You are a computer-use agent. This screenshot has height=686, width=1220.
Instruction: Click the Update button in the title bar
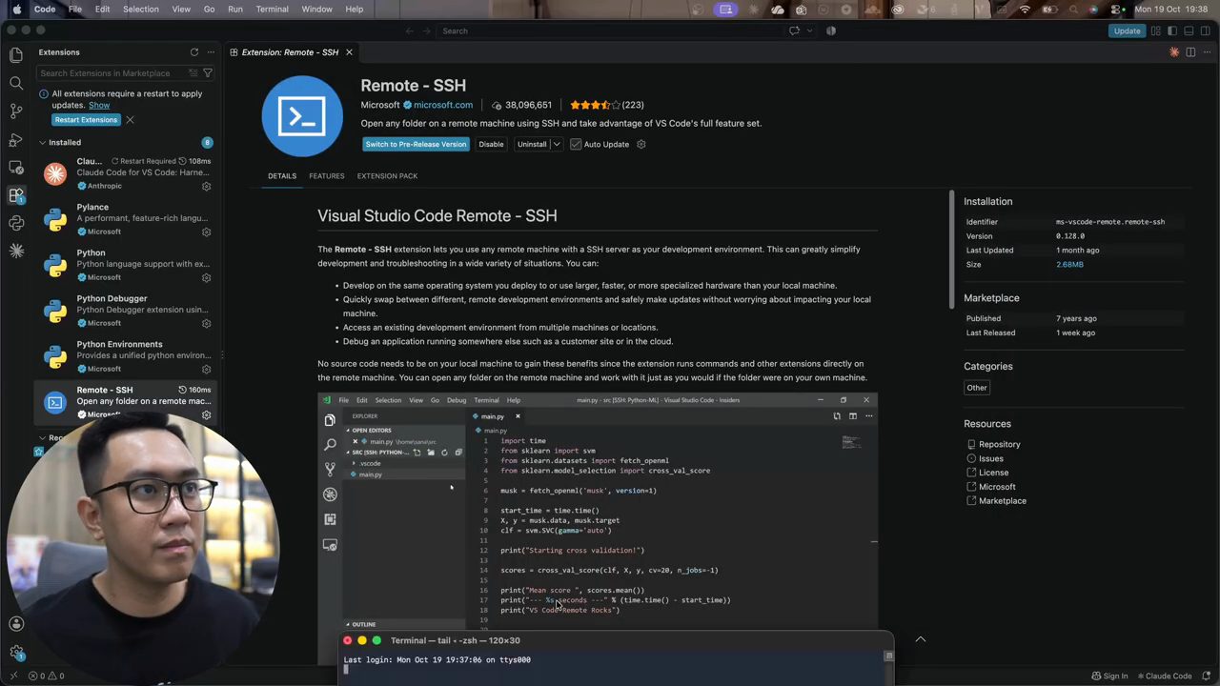(x=1127, y=30)
